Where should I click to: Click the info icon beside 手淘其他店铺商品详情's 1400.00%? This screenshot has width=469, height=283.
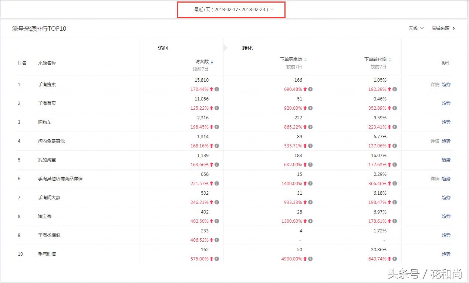coord(311,183)
